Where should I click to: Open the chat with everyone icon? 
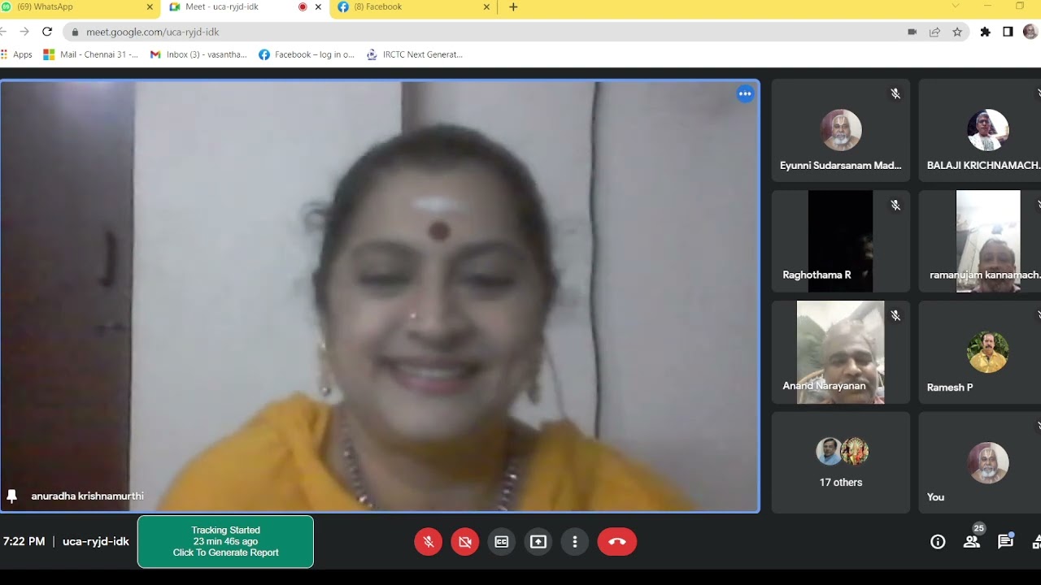click(1006, 542)
